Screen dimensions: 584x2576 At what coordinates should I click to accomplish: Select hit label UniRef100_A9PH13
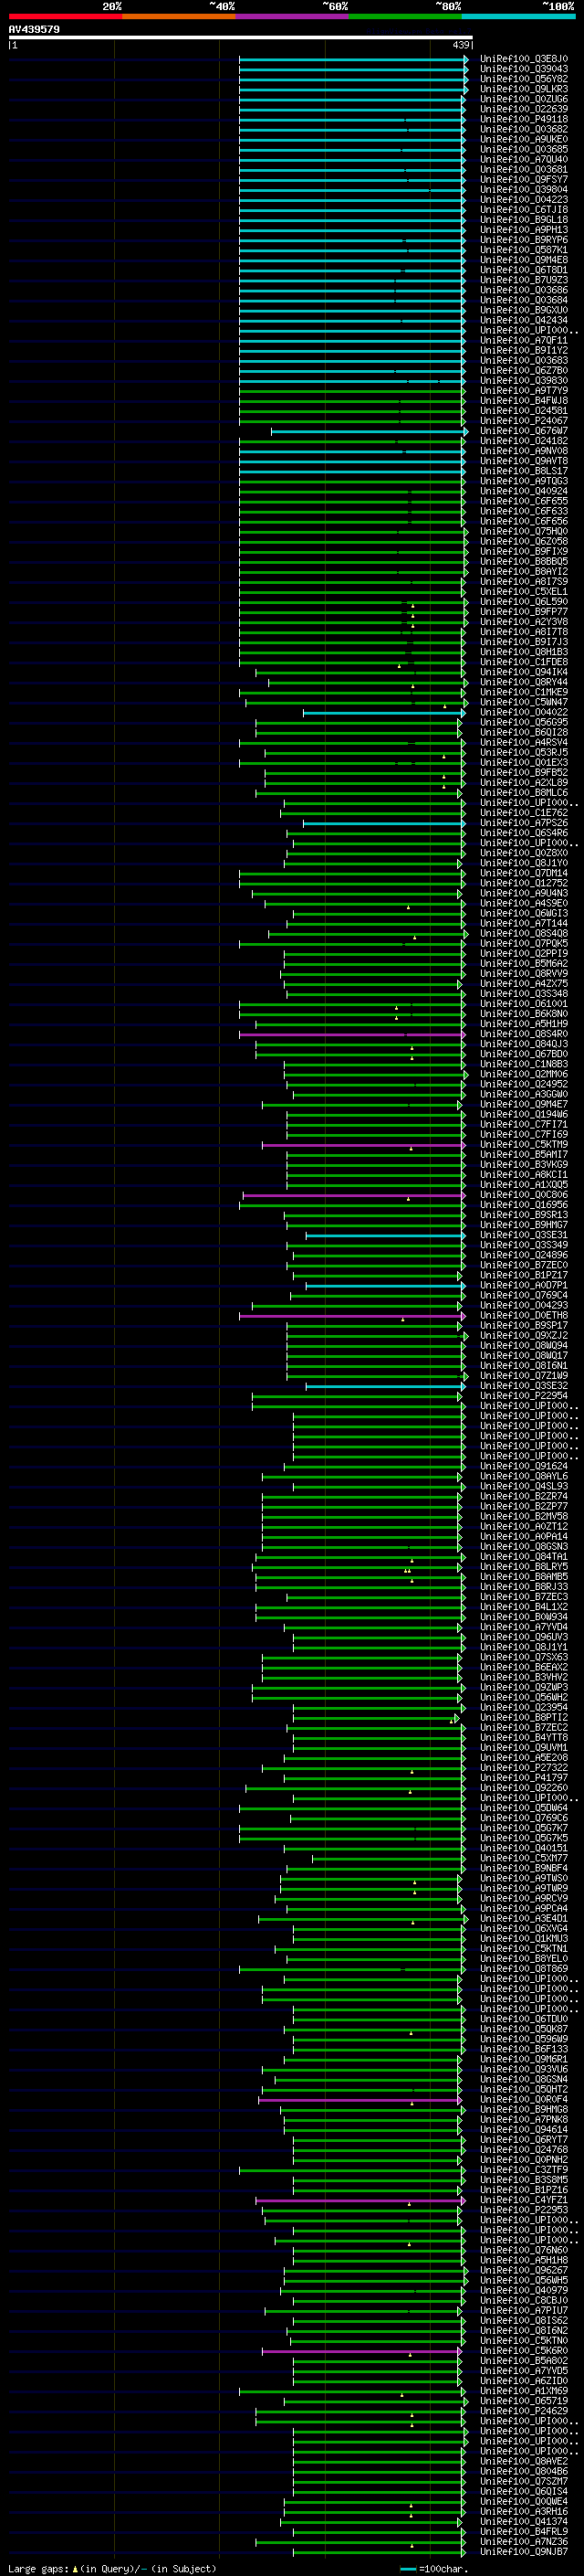[x=523, y=230]
